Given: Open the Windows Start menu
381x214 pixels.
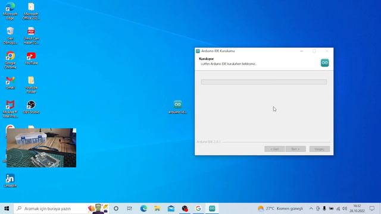Looking at the screenshot, I should point(7,209).
